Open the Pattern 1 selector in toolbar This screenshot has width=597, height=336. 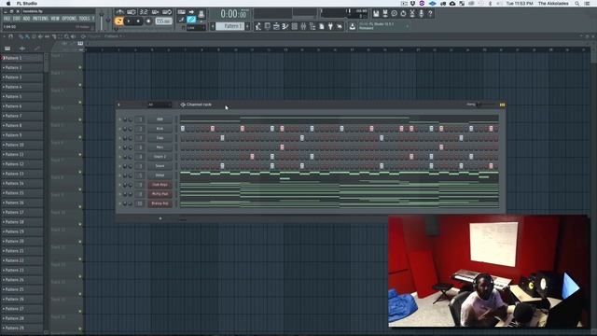pos(230,26)
